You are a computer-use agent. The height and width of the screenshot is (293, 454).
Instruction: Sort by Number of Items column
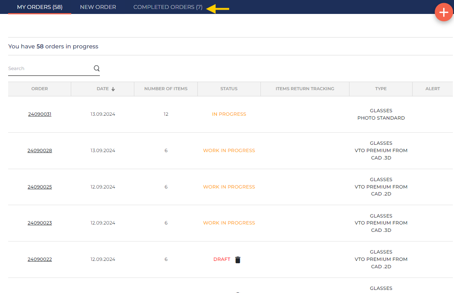pos(166,89)
